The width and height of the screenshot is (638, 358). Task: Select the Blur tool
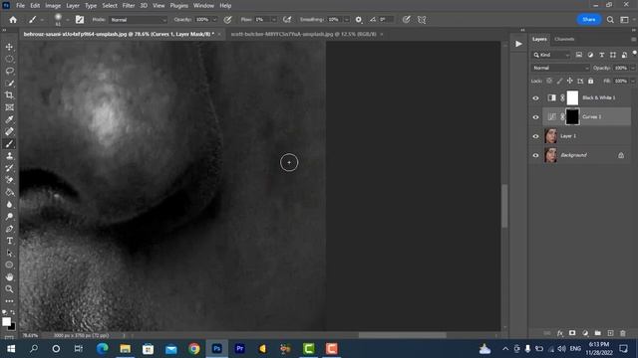pos(9,204)
